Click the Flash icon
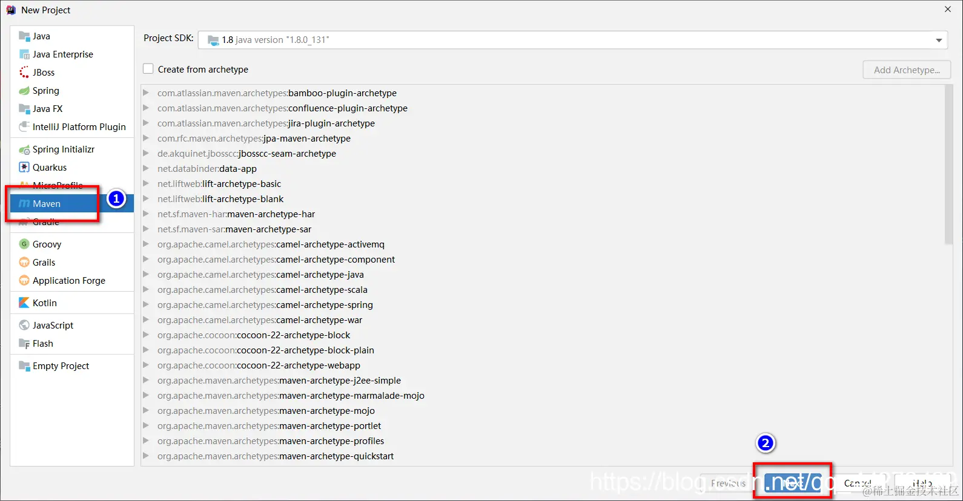Viewport: 963px width, 501px height. (24, 344)
